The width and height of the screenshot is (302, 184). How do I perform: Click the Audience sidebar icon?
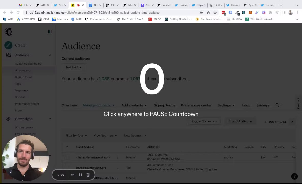8,55
